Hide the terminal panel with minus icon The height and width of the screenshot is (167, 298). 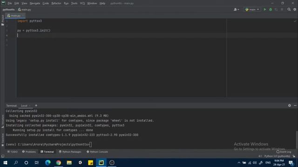[x=295, y=105]
